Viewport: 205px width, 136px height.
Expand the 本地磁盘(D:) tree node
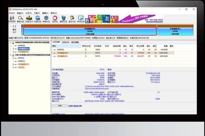[x=13, y=49]
